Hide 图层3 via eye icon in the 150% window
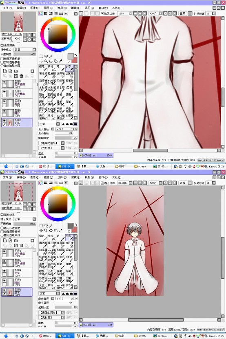 point(4,82)
